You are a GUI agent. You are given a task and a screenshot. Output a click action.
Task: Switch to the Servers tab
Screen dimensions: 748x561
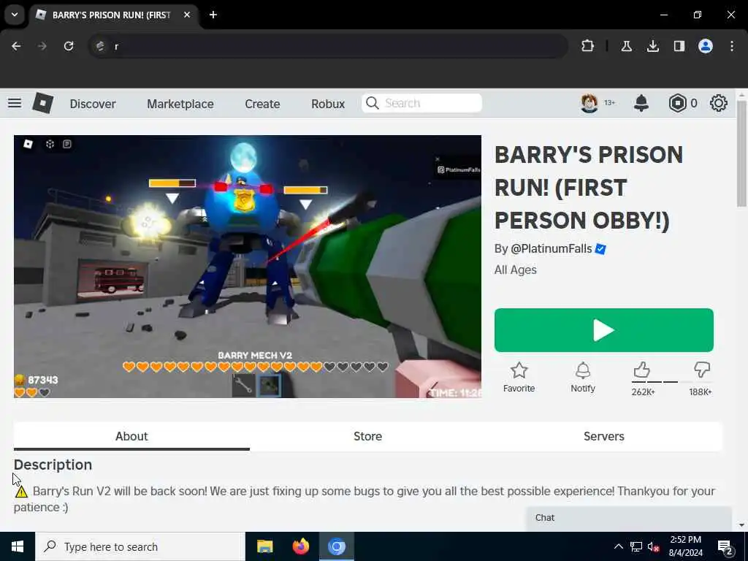604,436
